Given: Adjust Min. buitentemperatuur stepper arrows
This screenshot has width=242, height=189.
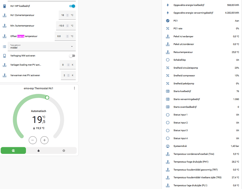Looking at the screenshot, I should pos(67,26).
